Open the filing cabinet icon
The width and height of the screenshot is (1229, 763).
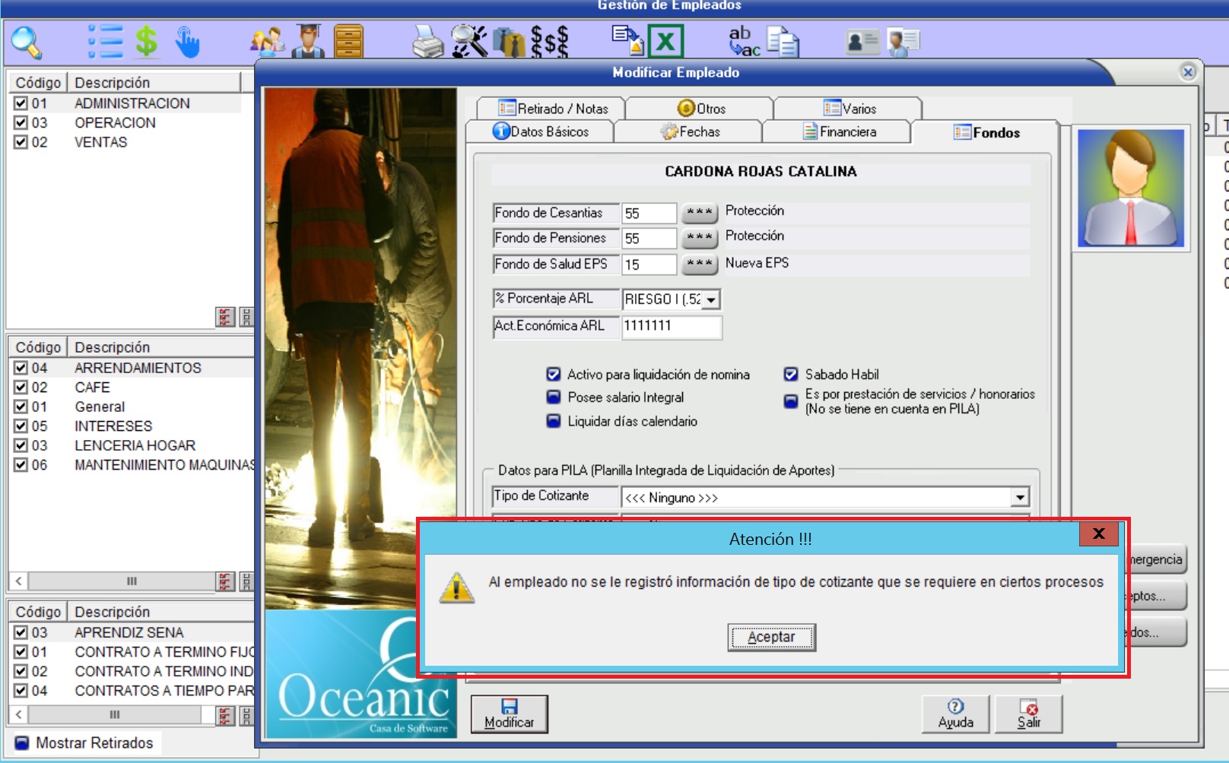click(x=348, y=42)
